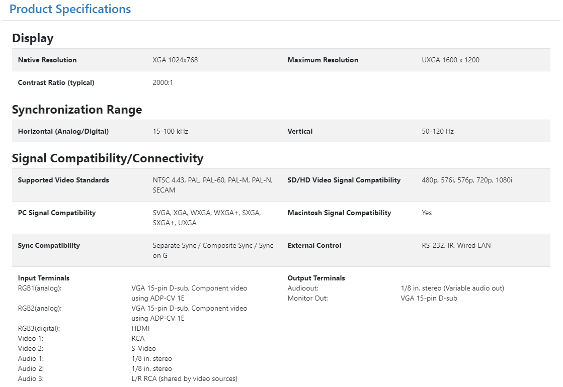Click the Display section heading
563x387 pixels.
[33, 38]
